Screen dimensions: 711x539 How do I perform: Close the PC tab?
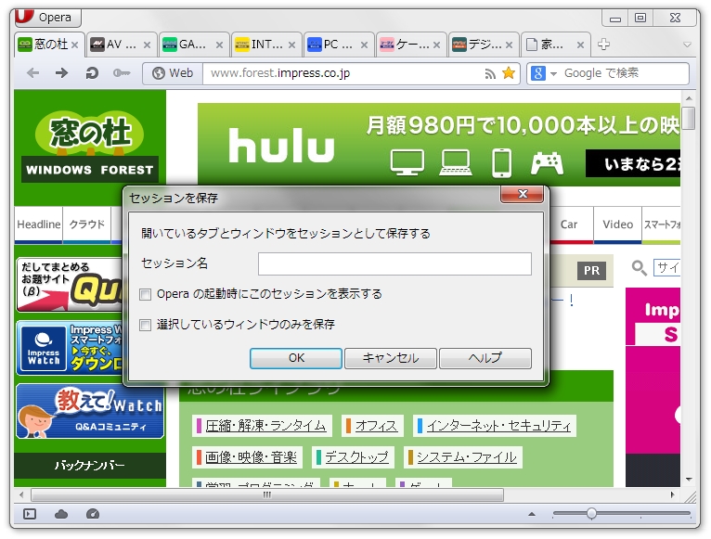364,45
